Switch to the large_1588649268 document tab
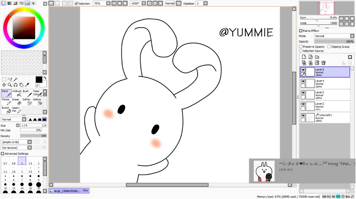 [x=69, y=191]
